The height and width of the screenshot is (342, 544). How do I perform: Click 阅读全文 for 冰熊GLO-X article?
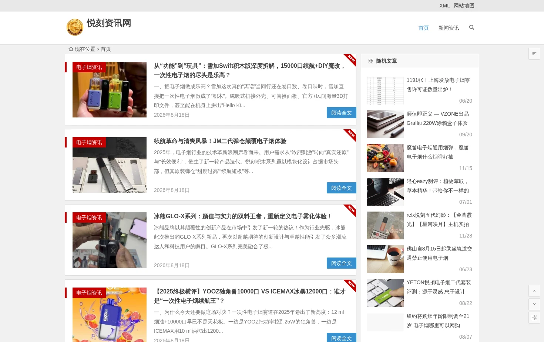(342, 263)
